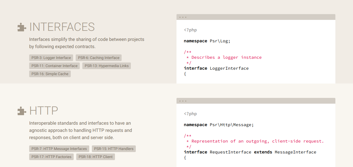The image size is (353, 167).
Task: Click the middle dot on the HTTP code window
Action: pyautogui.click(x=183, y=101)
